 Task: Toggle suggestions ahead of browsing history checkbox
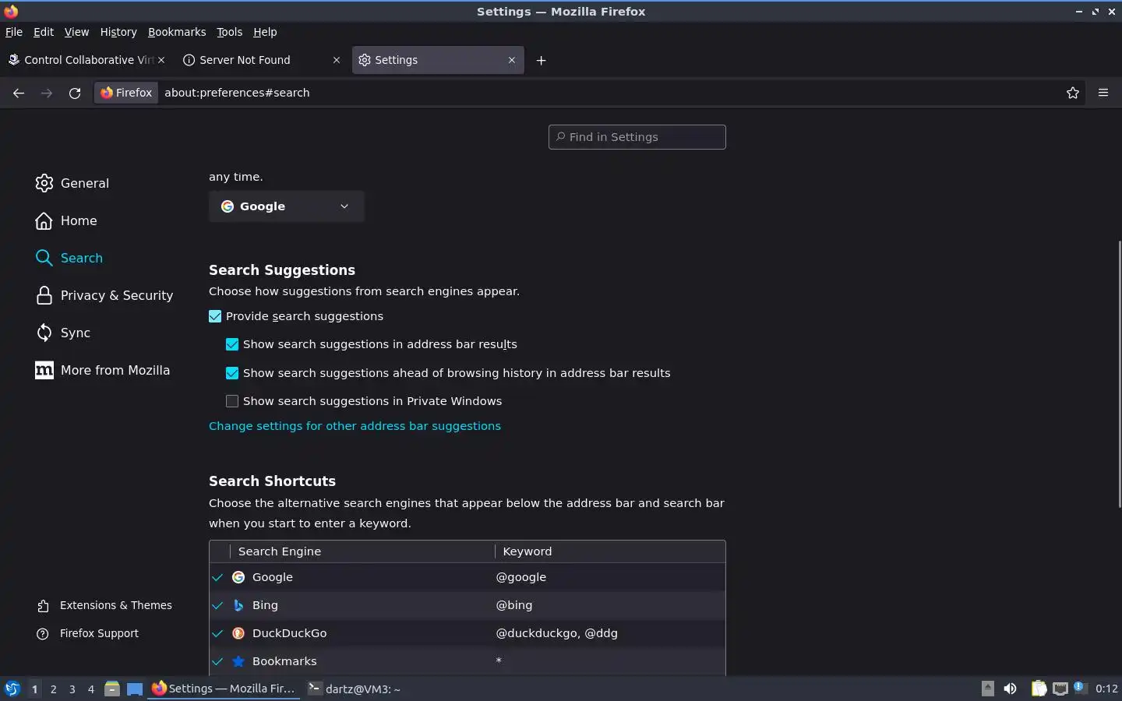(232, 373)
